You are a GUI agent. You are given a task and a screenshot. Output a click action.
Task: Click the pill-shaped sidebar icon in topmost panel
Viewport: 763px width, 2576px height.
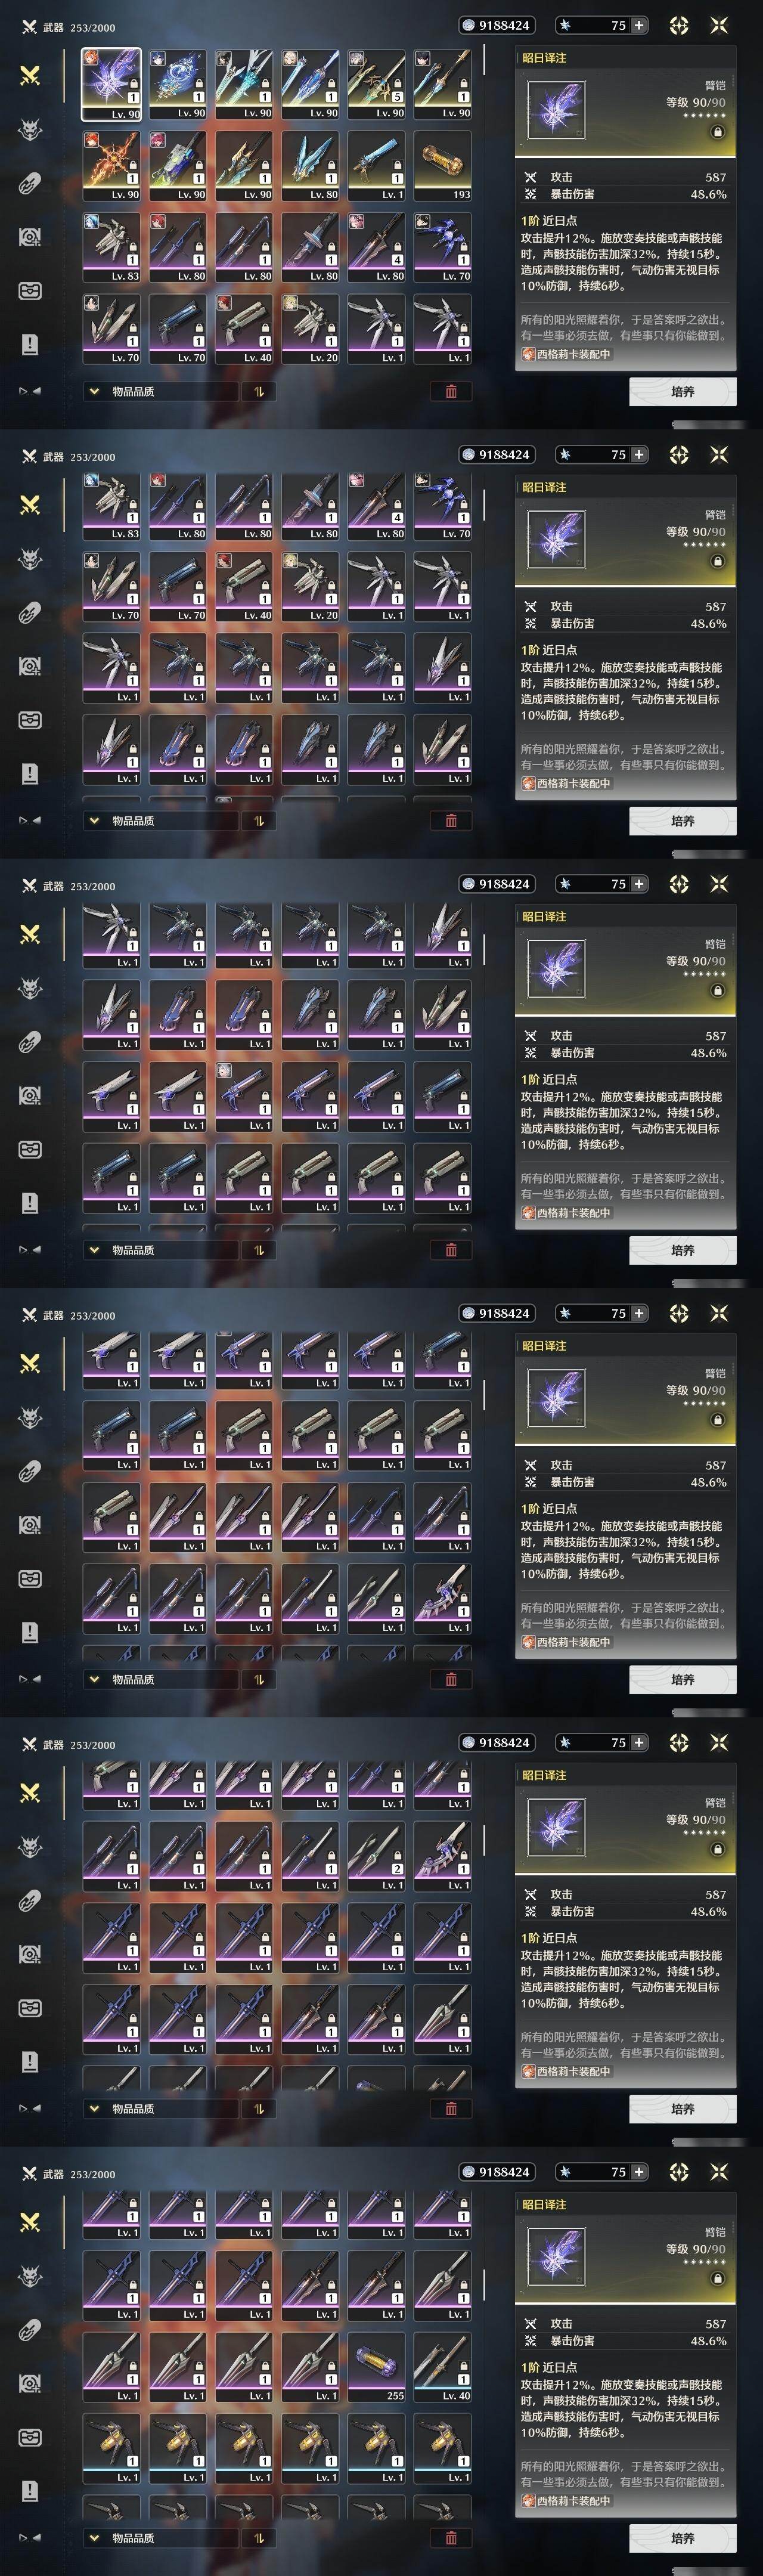pyautogui.click(x=30, y=184)
